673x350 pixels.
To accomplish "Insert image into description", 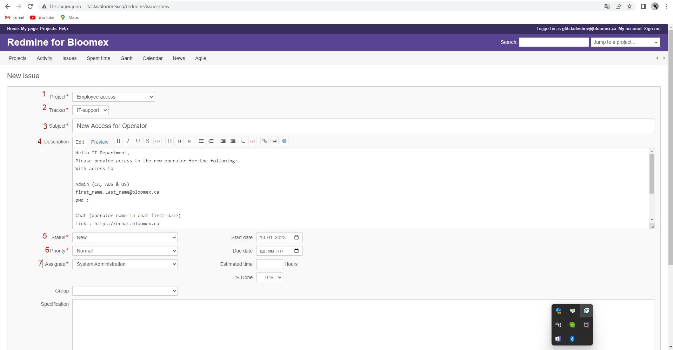I will [274, 141].
